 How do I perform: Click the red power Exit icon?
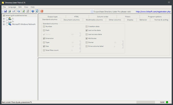pos(42,11)
